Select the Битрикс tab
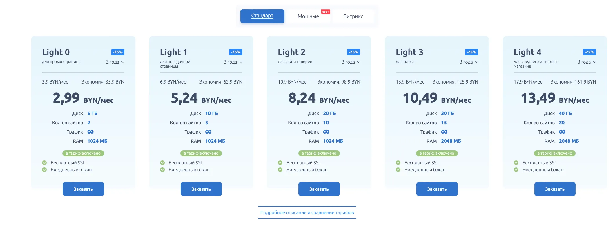The height and width of the screenshot is (226, 615). (x=353, y=16)
